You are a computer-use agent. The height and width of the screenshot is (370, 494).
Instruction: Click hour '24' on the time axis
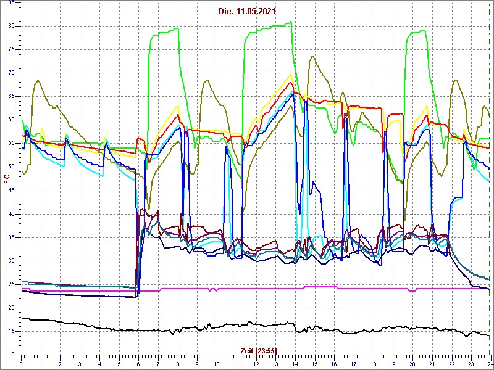pyautogui.click(x=490, y=365)
